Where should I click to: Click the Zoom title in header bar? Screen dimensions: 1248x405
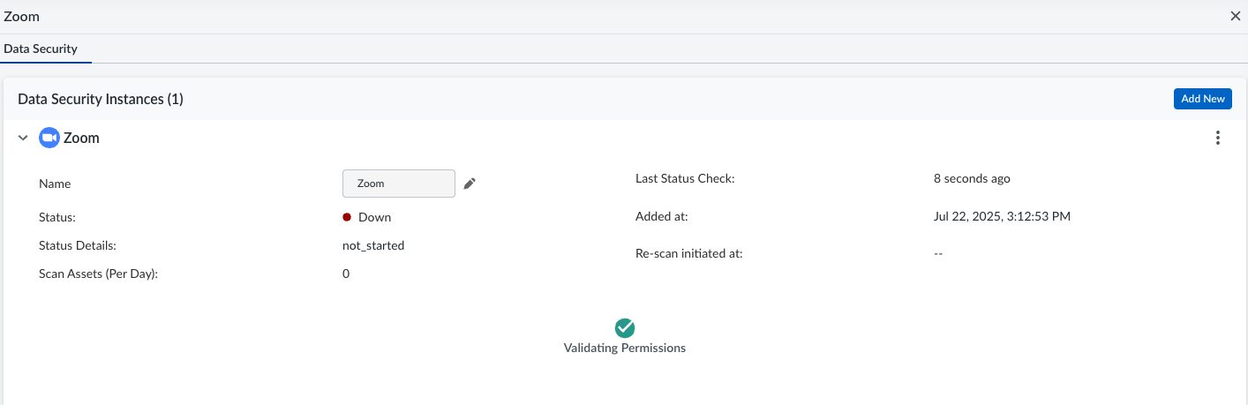[x=22, y=17]
